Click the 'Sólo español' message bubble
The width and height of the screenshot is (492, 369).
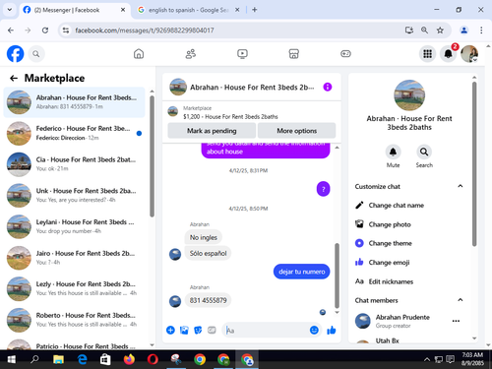208,254
